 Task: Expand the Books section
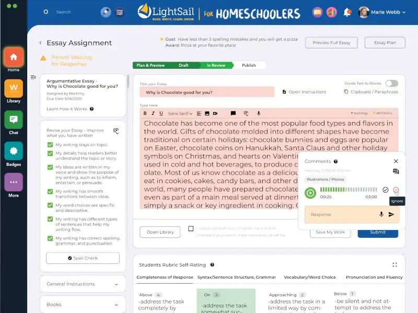[83, 304]
